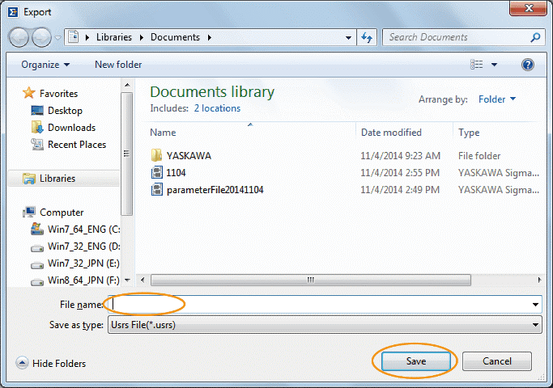This screenshot has width=553, height=388.
Task: Click the refresh icon beside address bar
Action: click(x=367, y=37)
